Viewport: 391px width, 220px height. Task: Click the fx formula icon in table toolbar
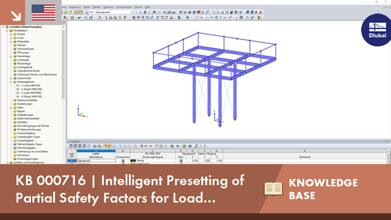point(200,146)
